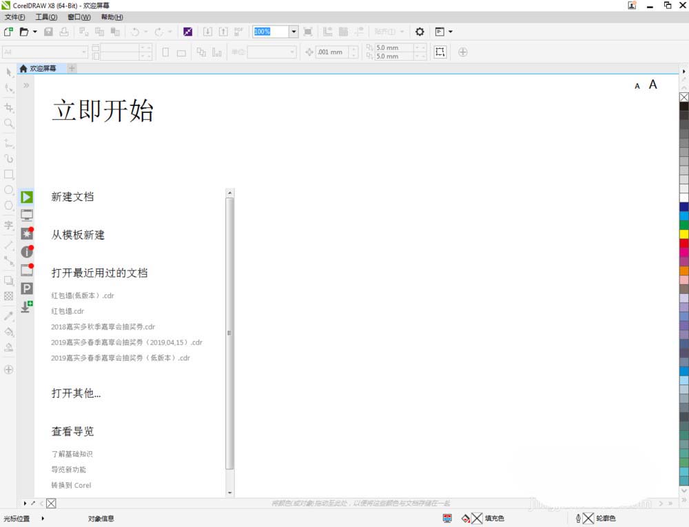Click 从模板新建 link
The width and height of the screenshot is (689, 527).
(x=78, y=235)
